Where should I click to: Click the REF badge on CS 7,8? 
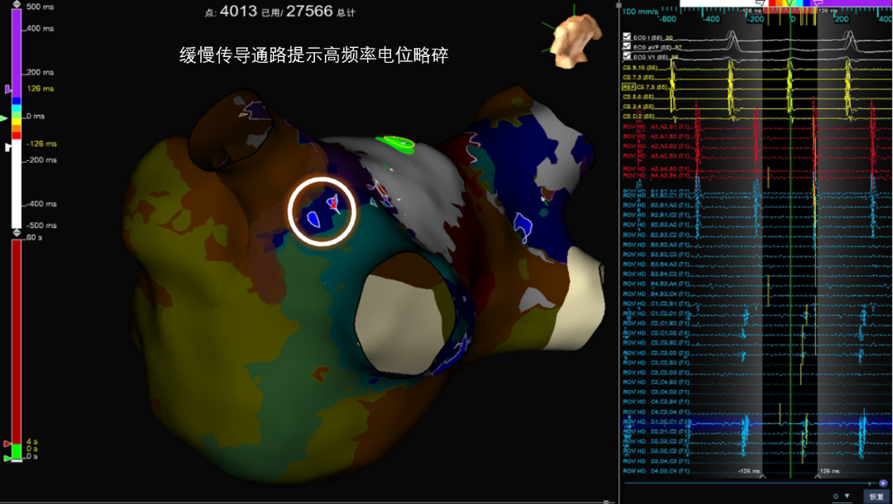click(628, 87)
